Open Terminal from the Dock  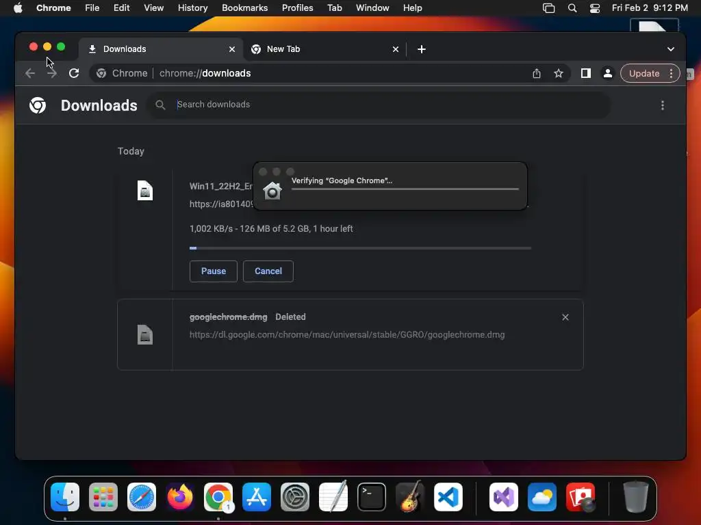point(372,497)
